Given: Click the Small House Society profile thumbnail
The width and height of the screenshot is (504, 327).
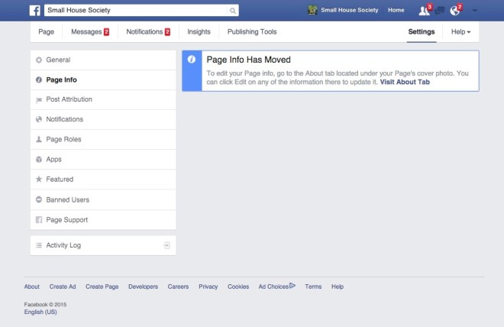Looking at the screenshot, I should coord(312,10).
